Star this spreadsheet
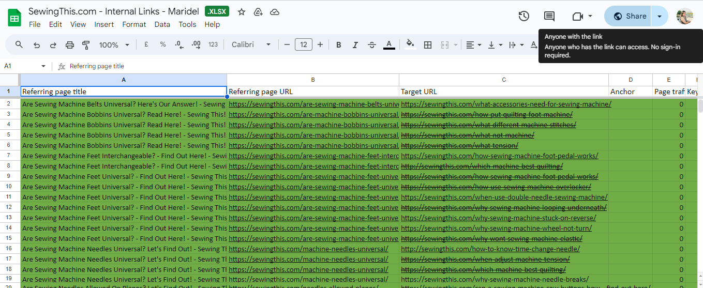Image resolution: width=703 pixels, height=288 pixels. (x=242, y=12)
